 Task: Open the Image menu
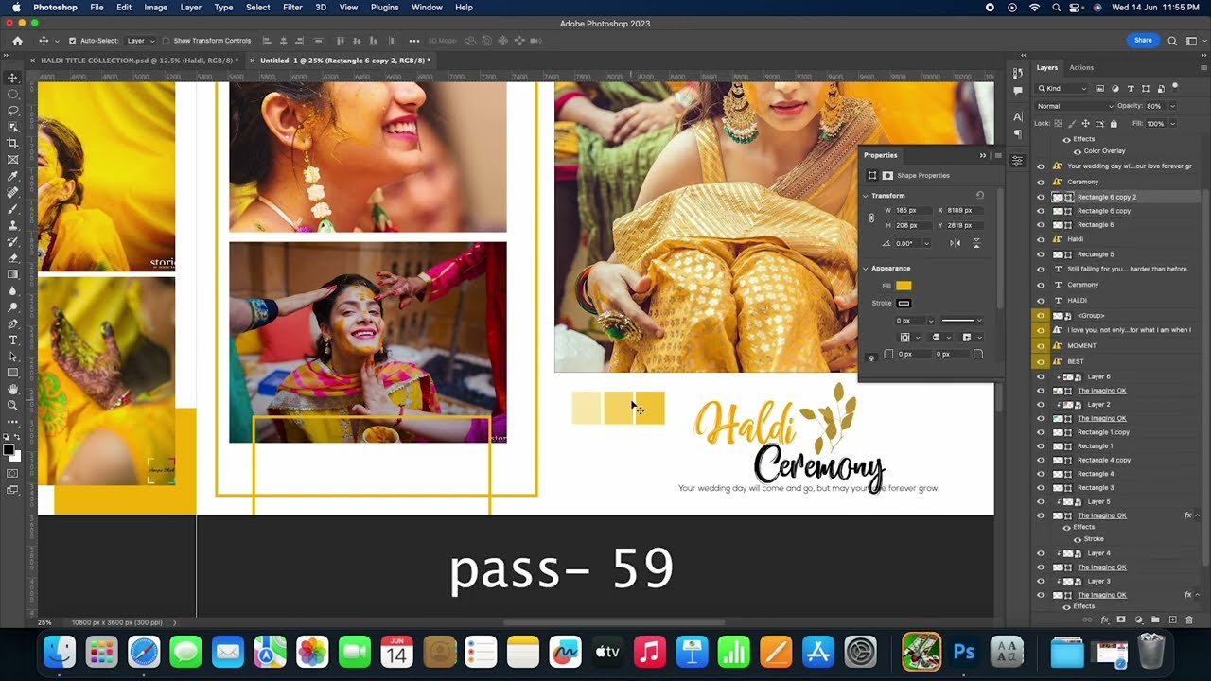[x=155, y=7]
